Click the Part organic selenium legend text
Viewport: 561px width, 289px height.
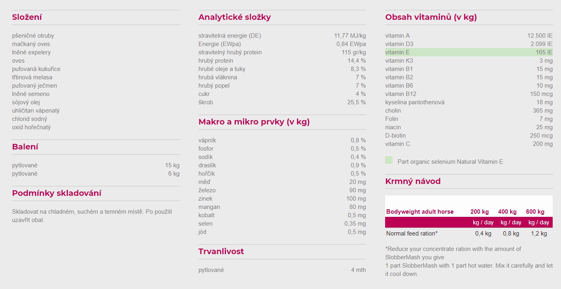450,162
